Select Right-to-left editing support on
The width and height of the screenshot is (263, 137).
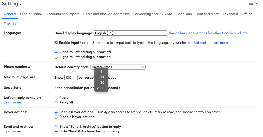pyautogui.click(x=56, y=57)
